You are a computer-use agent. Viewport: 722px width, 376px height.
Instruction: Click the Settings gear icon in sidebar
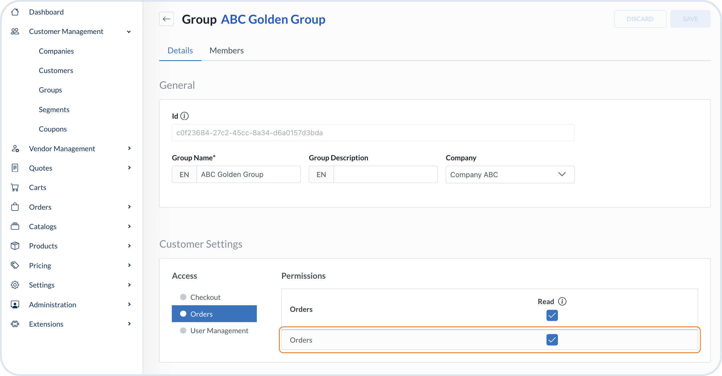point(15,285)
